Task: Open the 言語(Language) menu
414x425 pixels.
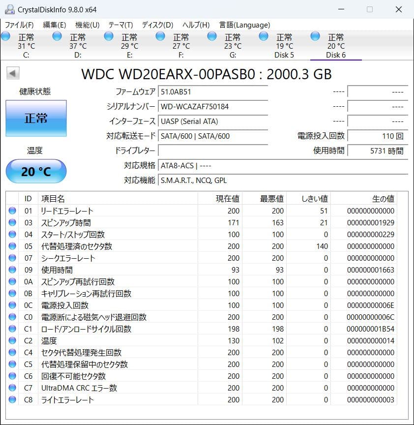Action: point(244,25)
